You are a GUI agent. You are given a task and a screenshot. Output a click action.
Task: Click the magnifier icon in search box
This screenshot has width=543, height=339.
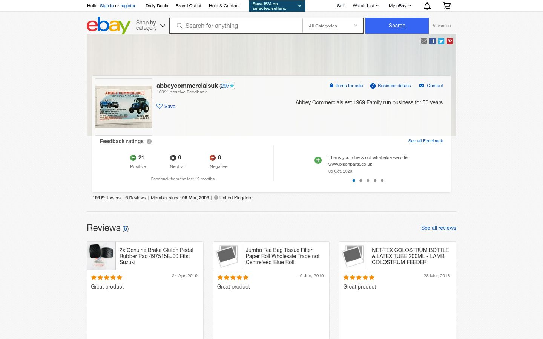(179, 26)
